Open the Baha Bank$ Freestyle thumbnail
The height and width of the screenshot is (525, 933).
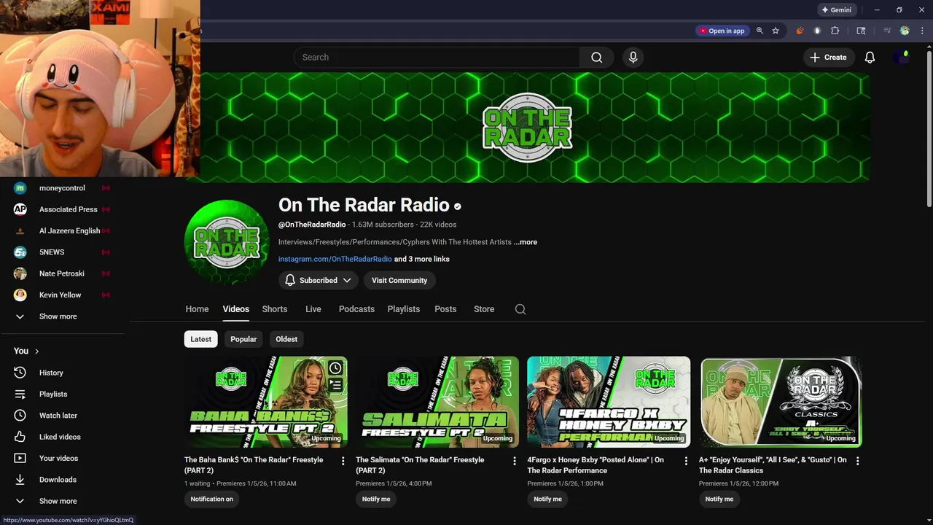point(266,402)
